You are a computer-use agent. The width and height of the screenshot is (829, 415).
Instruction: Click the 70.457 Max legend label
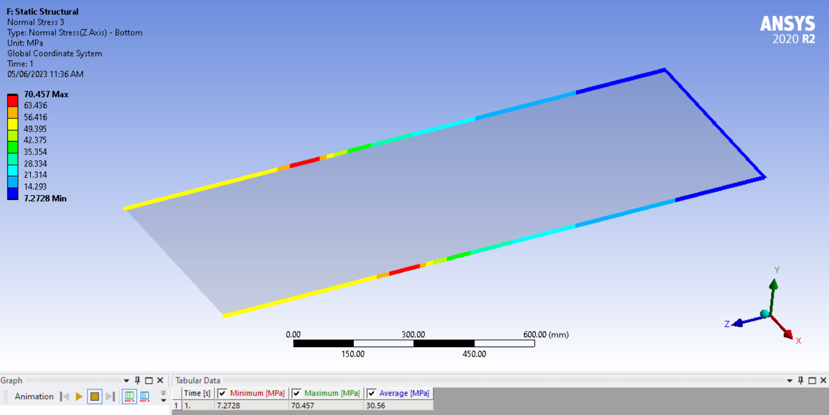tap(46, 94)
